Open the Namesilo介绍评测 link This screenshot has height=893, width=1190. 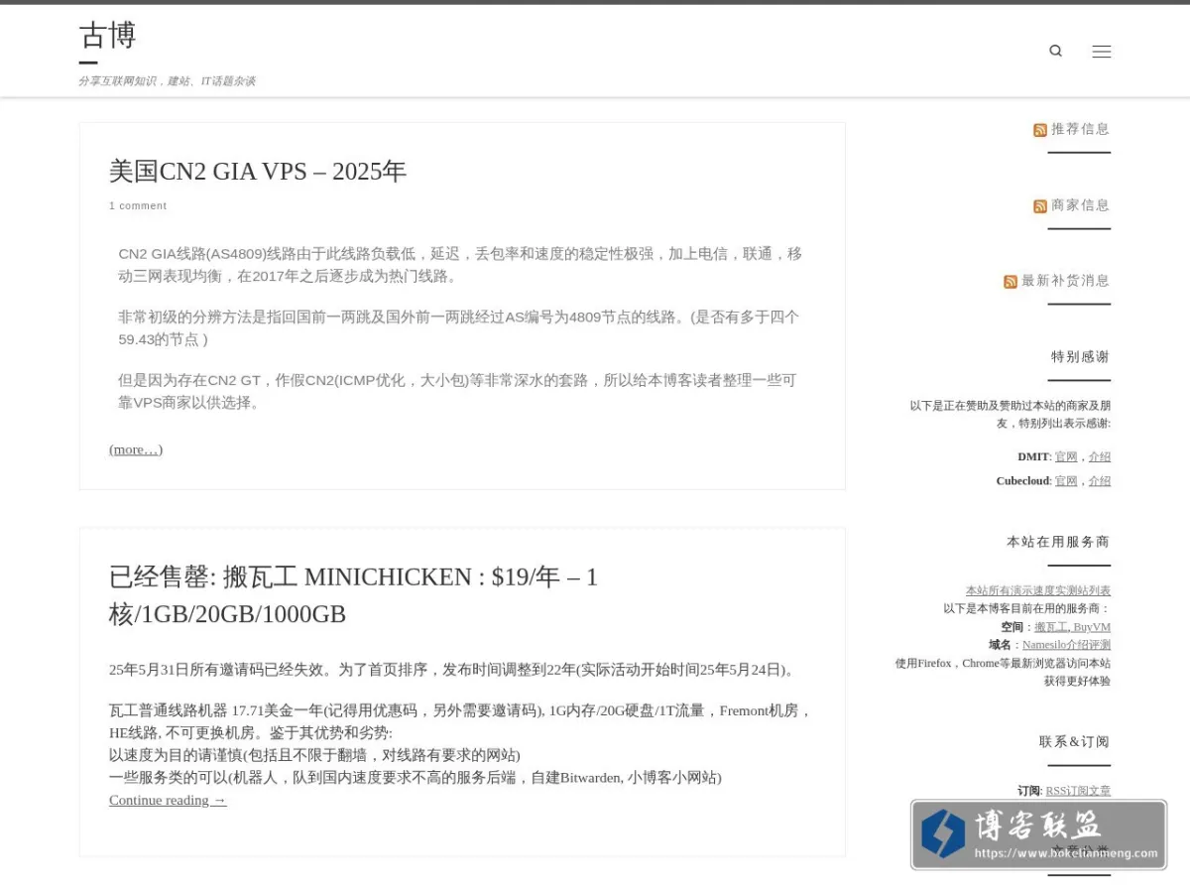(1066, 645)
